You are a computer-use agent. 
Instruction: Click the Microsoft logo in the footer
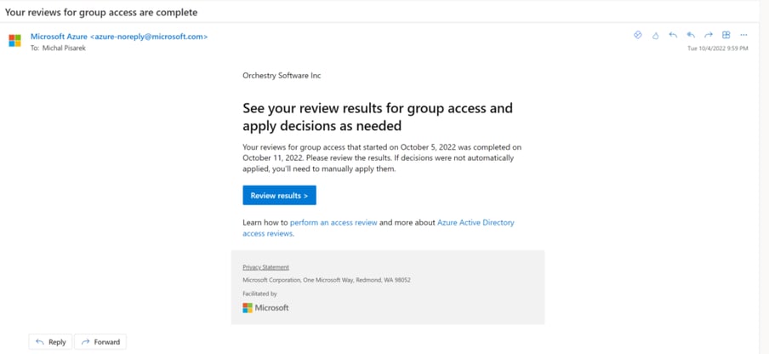pyautogui.click(x=265, y=308)
